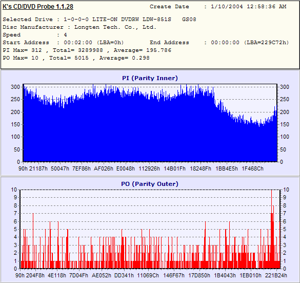Click the Selected Drive LITE-ON DVDRW text
This screenshot has height=283, width=300.
click(x=99, y=20)
